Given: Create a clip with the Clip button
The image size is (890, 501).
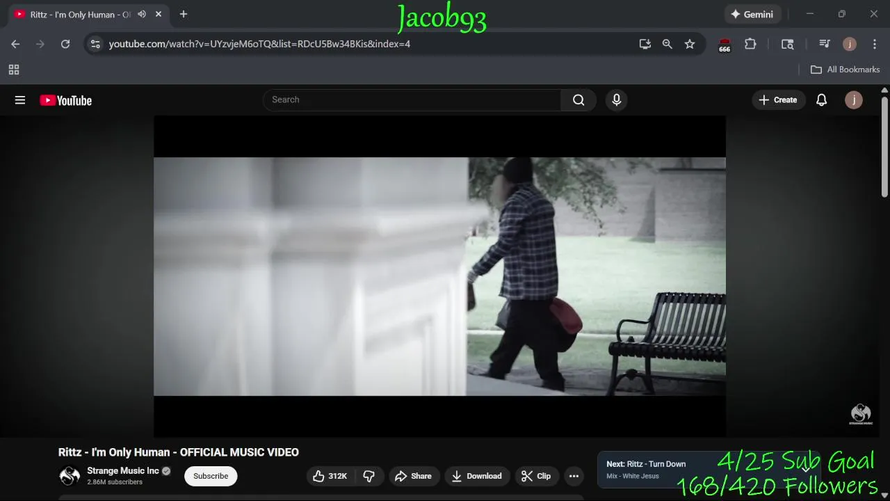Looking at the screenshot, I should 536,476.
